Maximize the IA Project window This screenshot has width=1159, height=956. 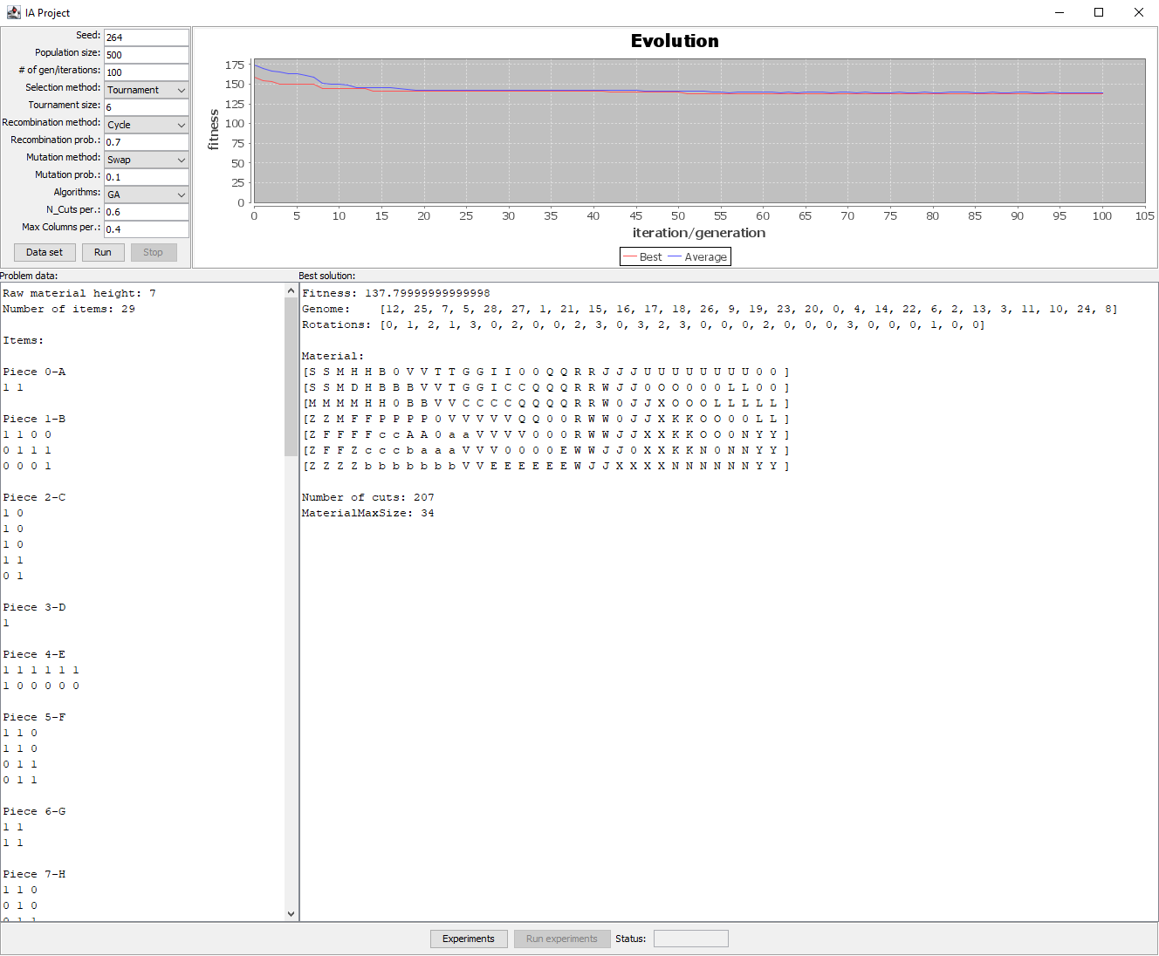tap(1099, 12)
